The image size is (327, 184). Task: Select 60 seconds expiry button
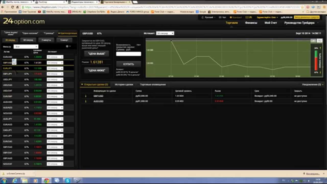click(x=28, y=40)
